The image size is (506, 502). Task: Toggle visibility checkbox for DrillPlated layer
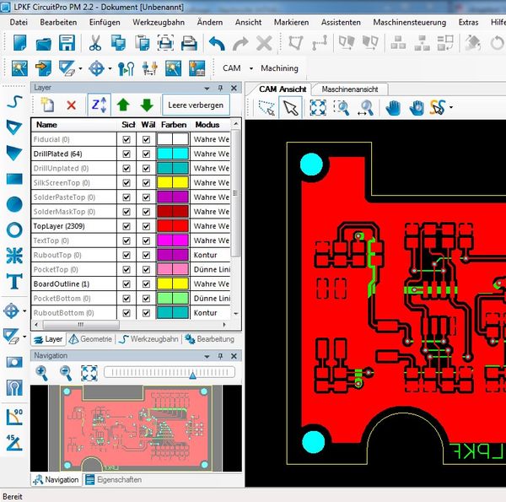click(126, 154)
